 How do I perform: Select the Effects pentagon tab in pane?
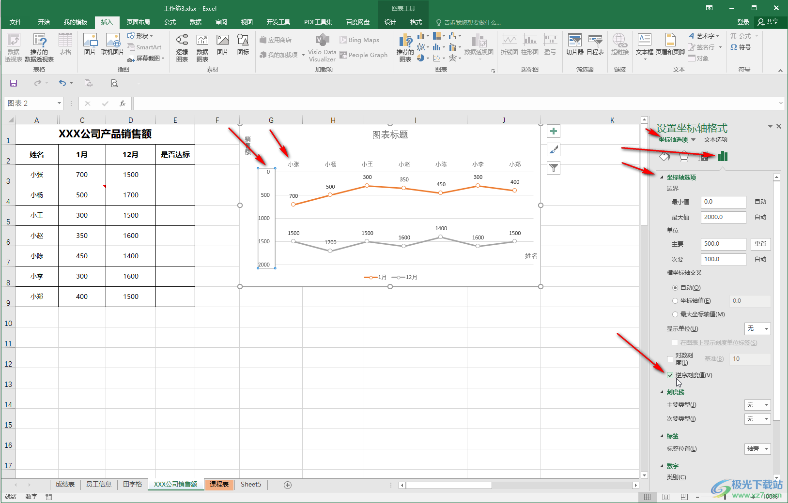[x=684, y=156]
